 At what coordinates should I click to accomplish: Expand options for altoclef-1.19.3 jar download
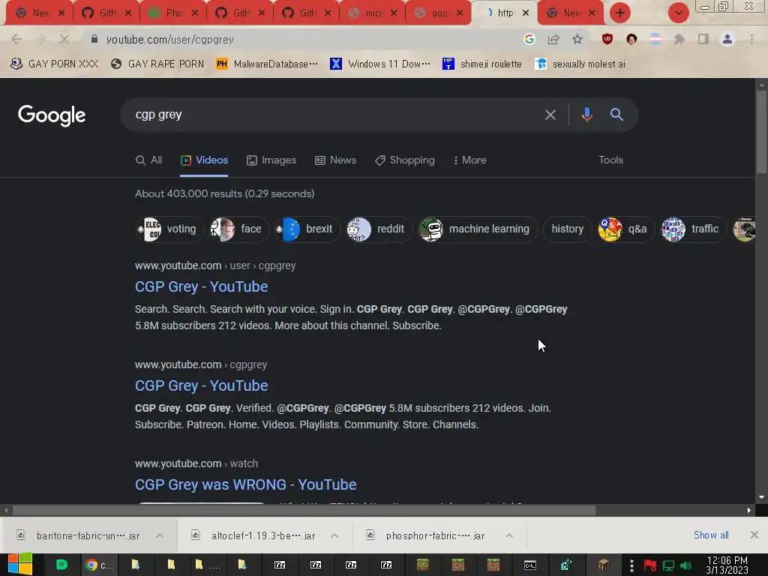pyautogui.click(x=334, y=535)
